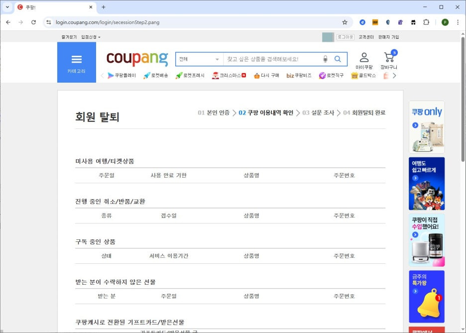The width and height of the screenshot is (466, 333).
Task: Click step 01 본인 인증
Action: (x=214, y=112)
